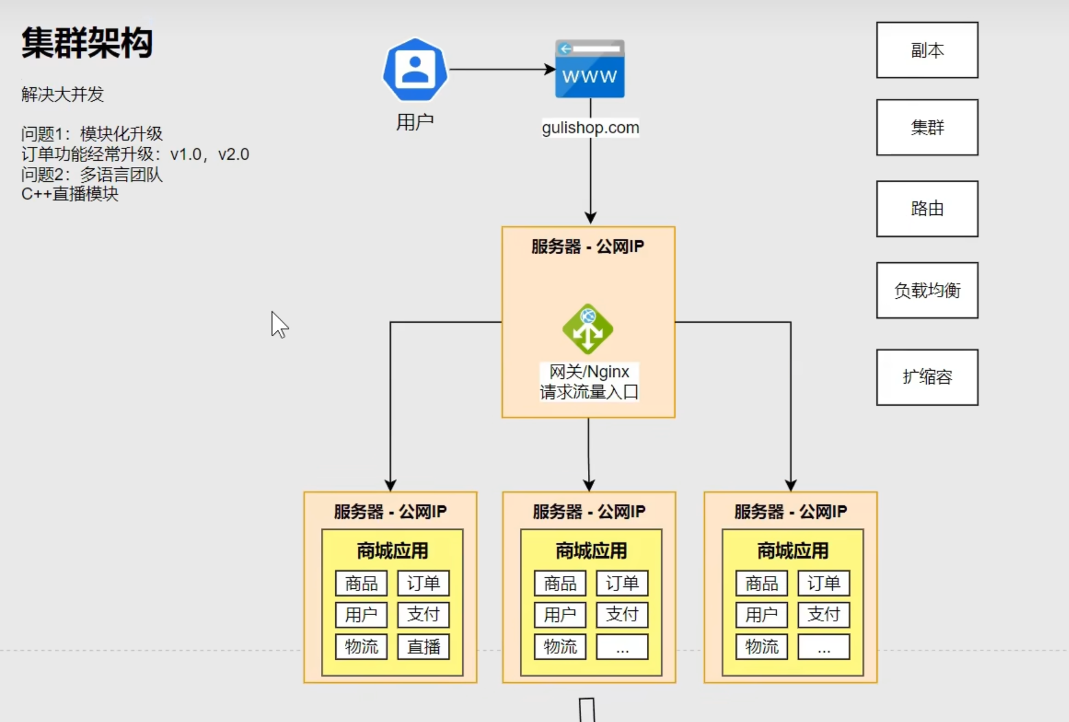1069x722 pixels.
Task: Click the WWW browser icon
Action: (590, 69)
